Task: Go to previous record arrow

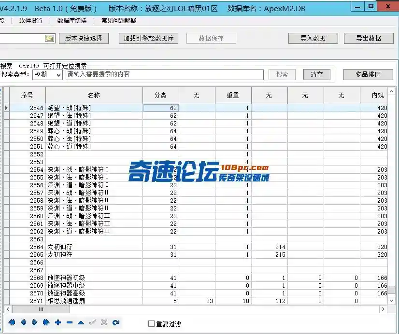Action: [x=23, y=322]
